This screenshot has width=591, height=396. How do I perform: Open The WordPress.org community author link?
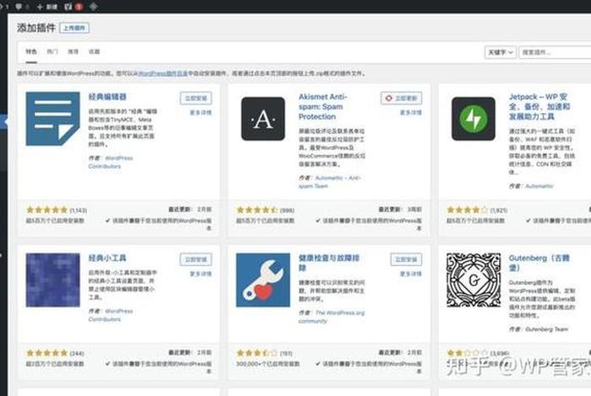click(332, 317)
